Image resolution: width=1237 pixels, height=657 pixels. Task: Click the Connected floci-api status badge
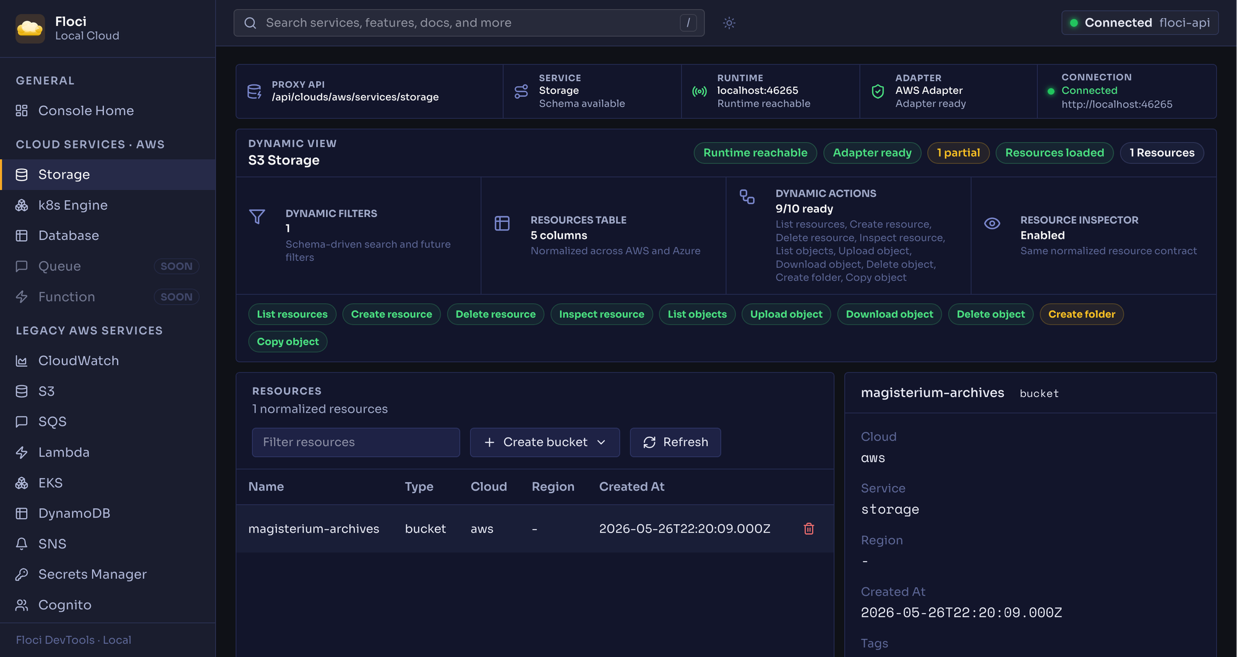[x=1140, y=23]
